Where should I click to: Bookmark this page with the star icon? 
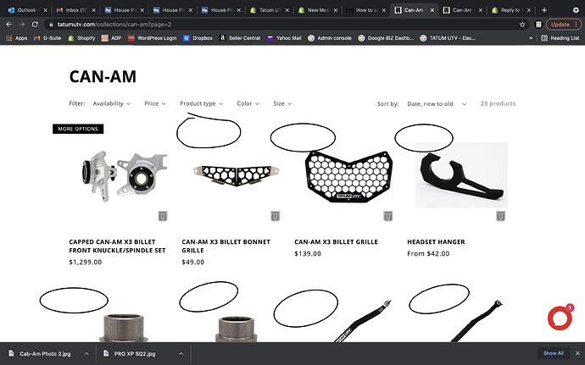522,25
